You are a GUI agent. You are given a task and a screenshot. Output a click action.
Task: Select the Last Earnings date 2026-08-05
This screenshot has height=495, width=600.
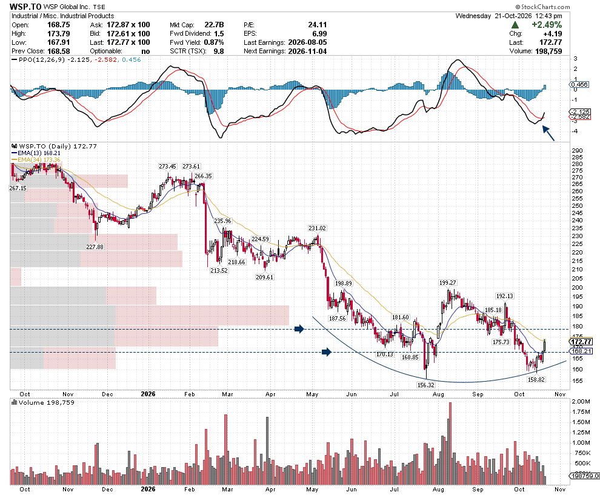point(307,42)
